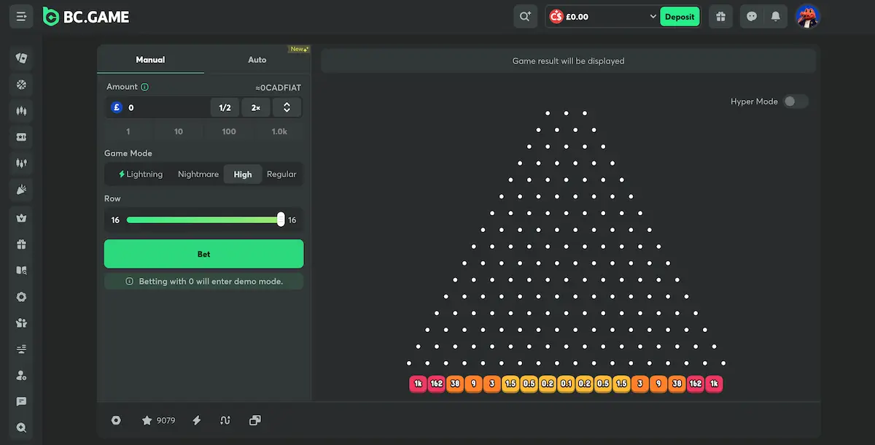Focus the bet Amount input field
The image size is (875, 445).
pyautogui.click(x=157, y=107)
